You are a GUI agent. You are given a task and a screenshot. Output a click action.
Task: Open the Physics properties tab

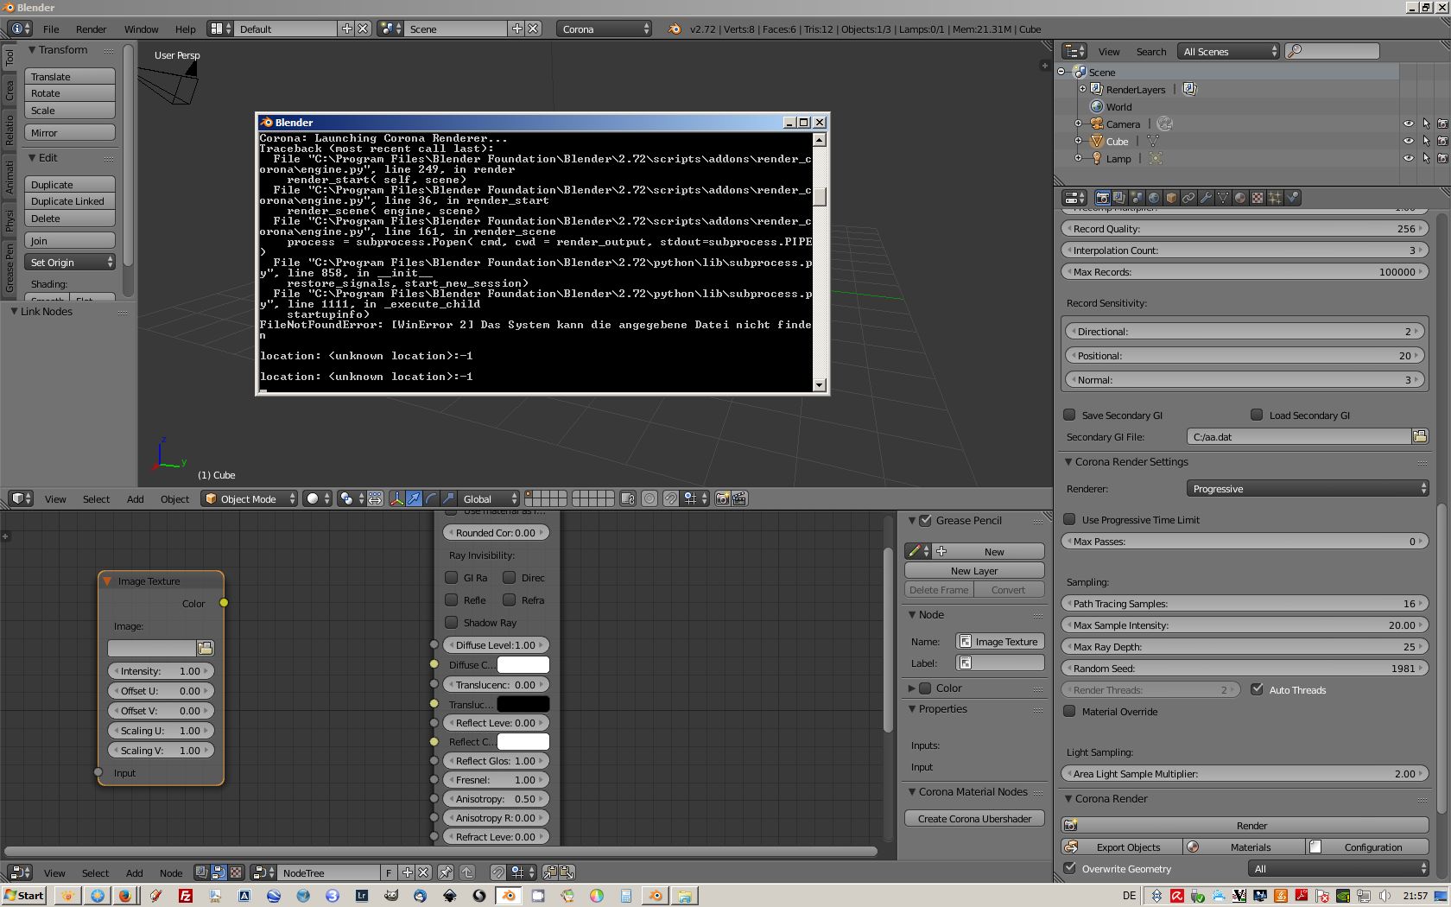(x=1292, y=198)
